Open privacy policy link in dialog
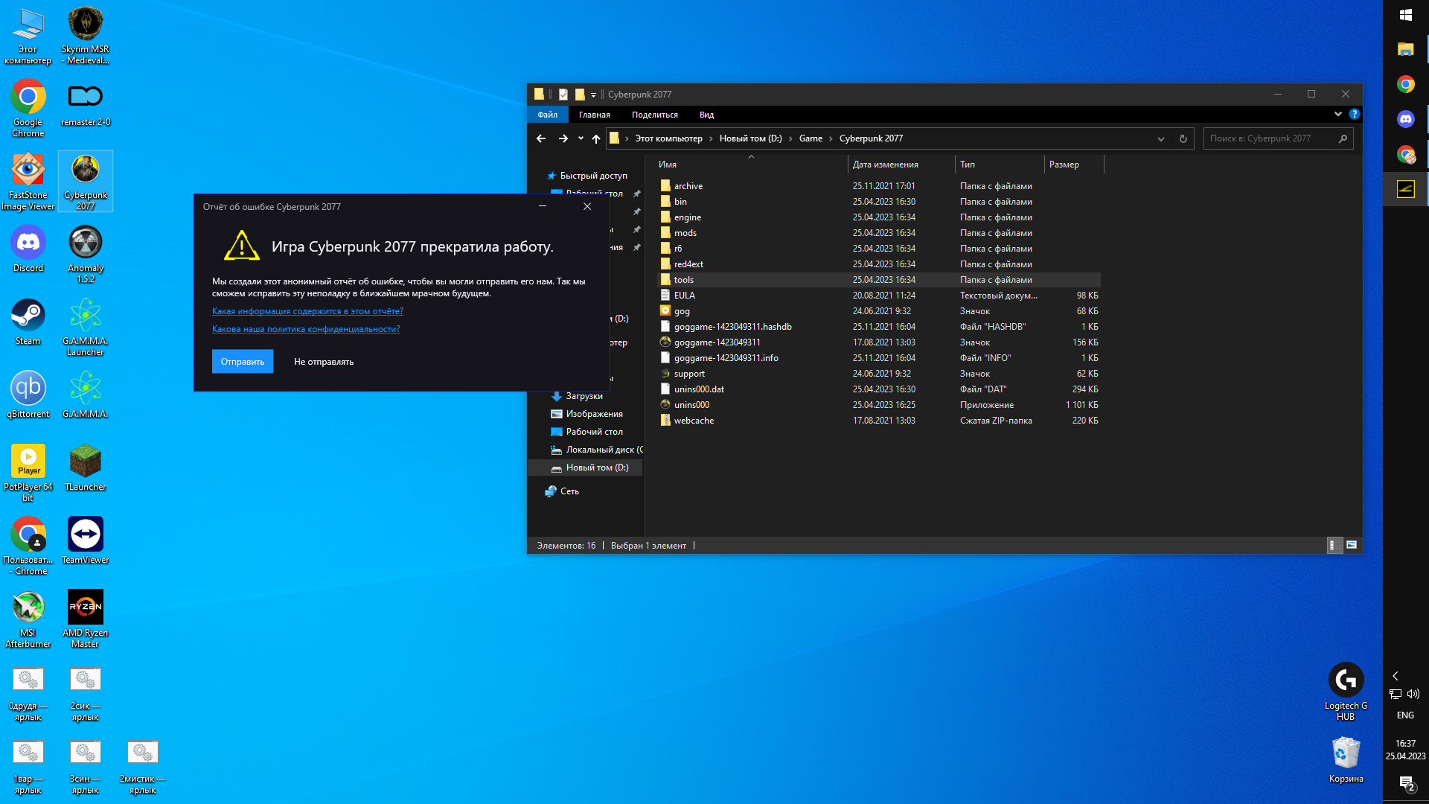The width and height of the screenshot is (1429, 804). tap(306, 329)
